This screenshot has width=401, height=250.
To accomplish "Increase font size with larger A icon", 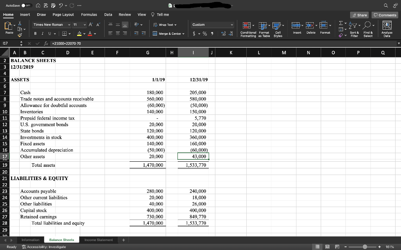I will [x=90, y=25].
